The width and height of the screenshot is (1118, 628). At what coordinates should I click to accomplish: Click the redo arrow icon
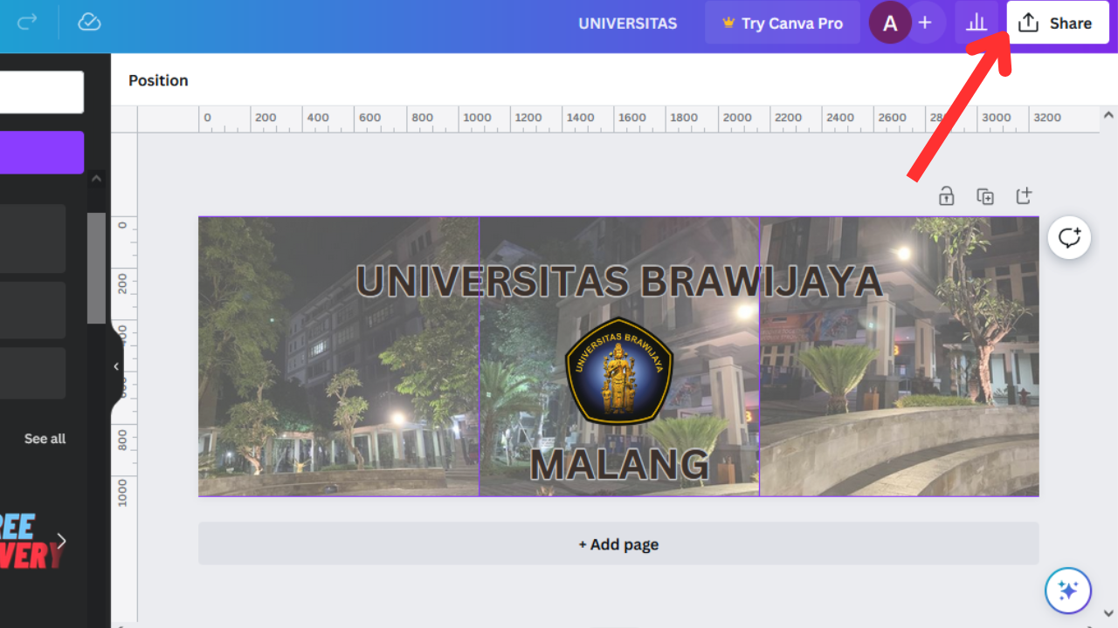point(28,22)
